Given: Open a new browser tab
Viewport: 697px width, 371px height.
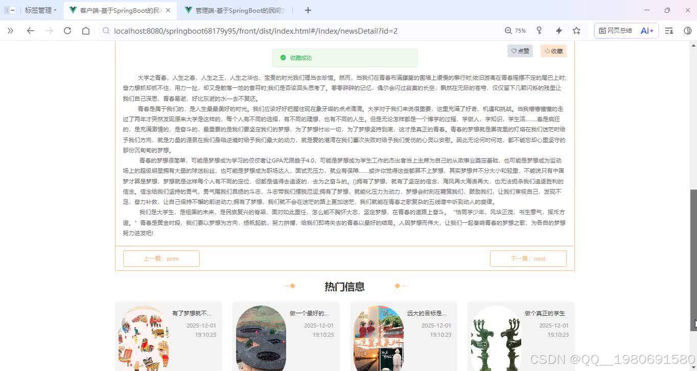Looking at the screenshot, I should coord(308,10).
